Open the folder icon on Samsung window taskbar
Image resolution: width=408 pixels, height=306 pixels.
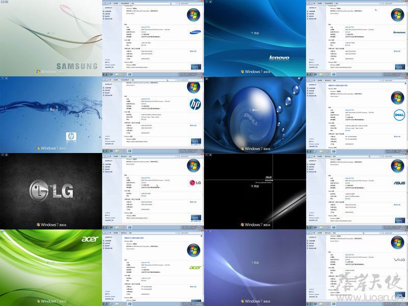click(x=117, y=74)
